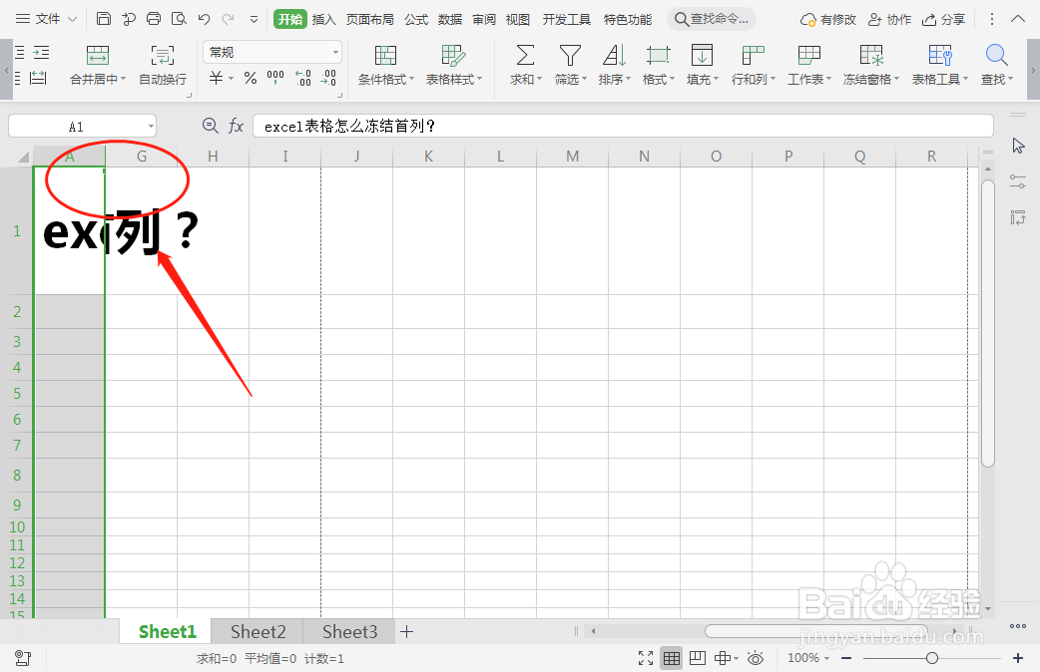The image size is (1040, 672).
Task: Switch to the 公式 ribbon tab
Action: click(416, 19)
